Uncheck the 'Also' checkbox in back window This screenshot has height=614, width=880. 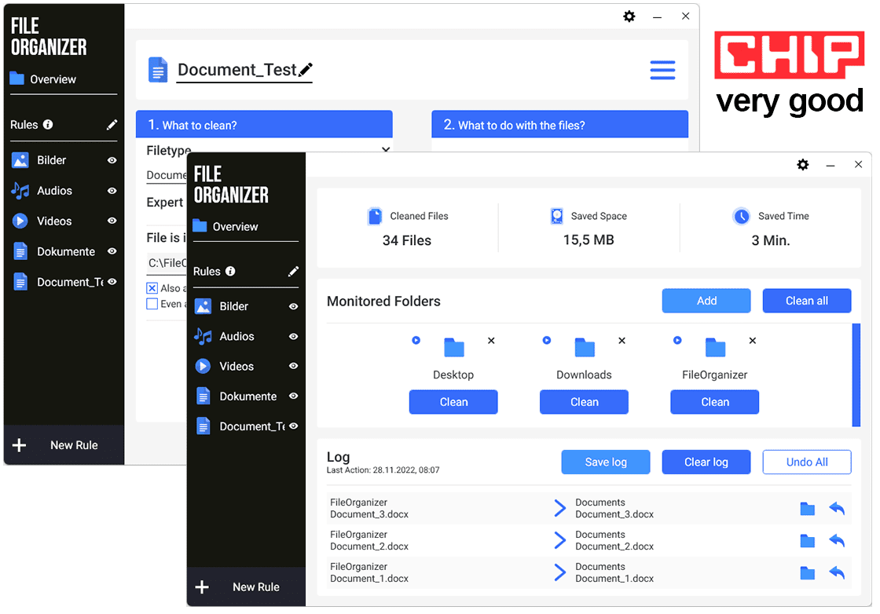coord(152,288)
